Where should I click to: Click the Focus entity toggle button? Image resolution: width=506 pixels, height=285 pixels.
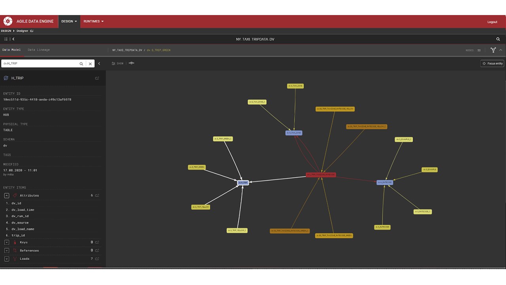click(492, 63)
